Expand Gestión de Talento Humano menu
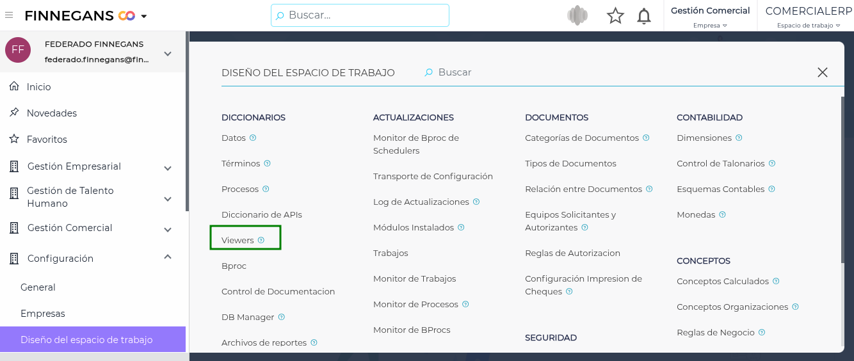Image resolution: width=854 pixels, height=361 pixels. click(x=168, y=199)
